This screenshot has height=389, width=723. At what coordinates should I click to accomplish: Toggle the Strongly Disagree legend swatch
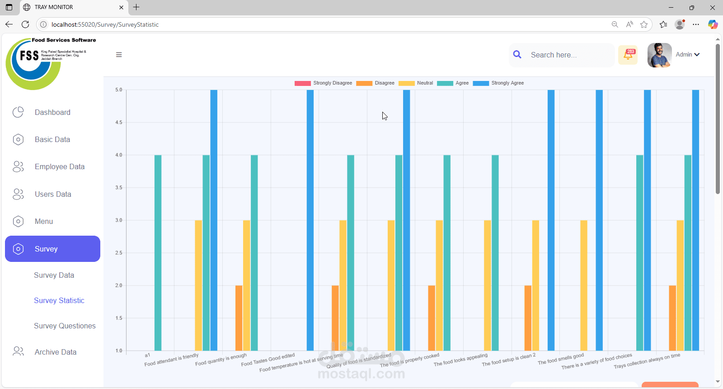303,83
